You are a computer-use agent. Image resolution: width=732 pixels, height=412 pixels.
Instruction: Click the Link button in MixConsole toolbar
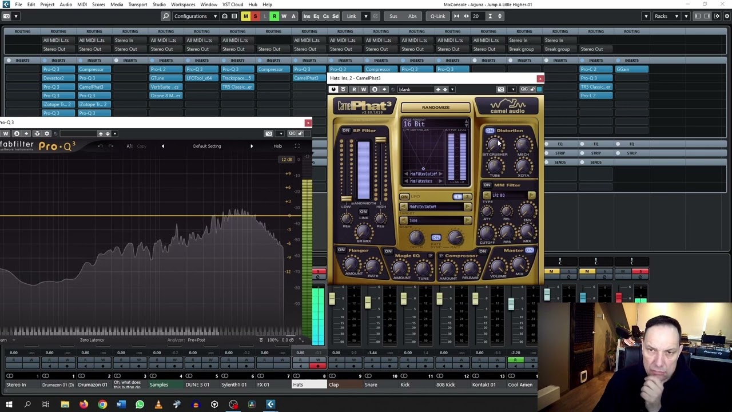click(351, 16)
